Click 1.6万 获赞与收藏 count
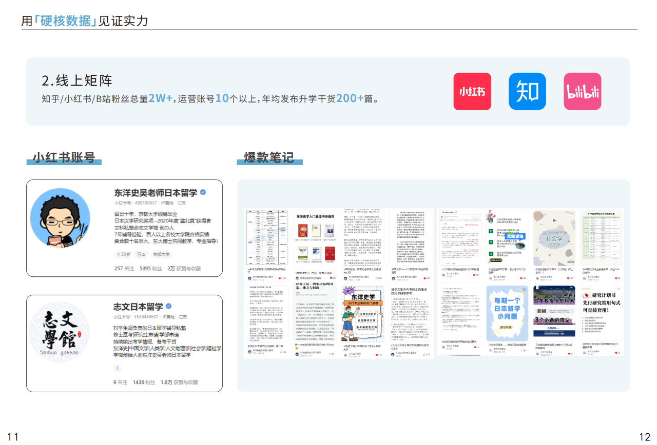 pyautogui.click(x=179, y=382)
